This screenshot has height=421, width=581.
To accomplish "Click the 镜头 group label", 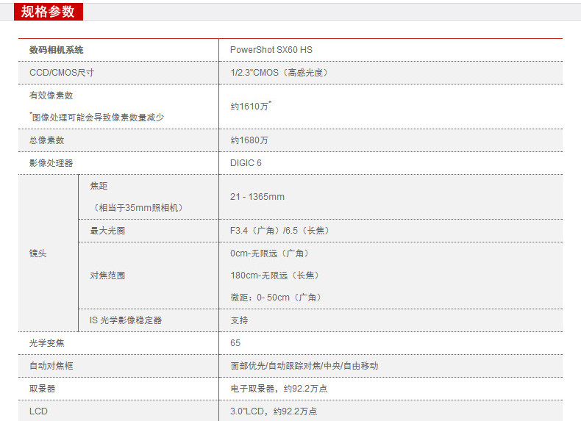I will click(38, 253).
